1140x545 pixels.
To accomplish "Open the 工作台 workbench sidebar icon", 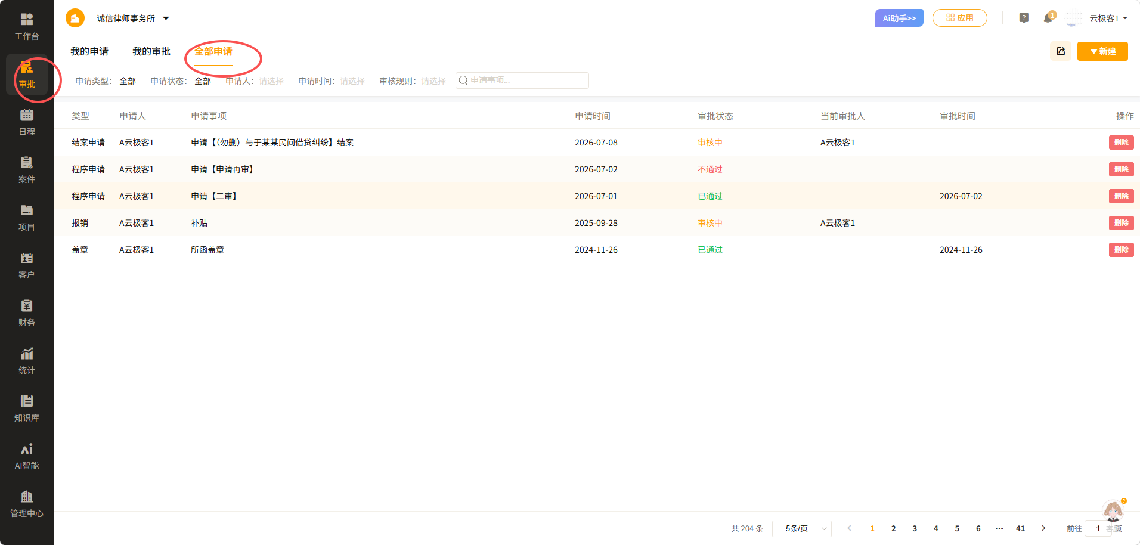I will [27, 27].
